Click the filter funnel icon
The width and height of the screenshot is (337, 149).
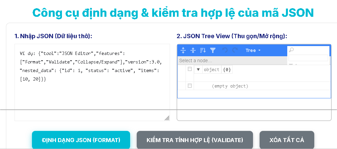(x=213, y=50)
